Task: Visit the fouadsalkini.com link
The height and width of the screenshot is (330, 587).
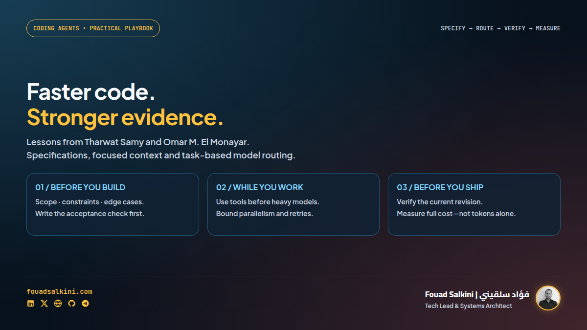Action: coord(59,292)
